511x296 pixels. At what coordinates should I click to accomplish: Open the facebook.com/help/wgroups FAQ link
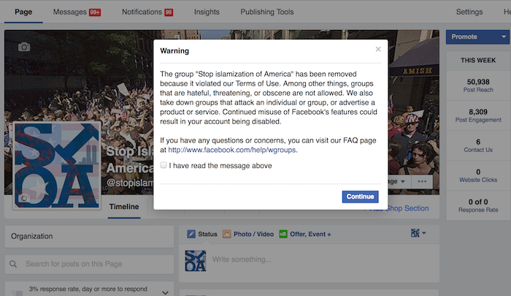click(231, 150)
